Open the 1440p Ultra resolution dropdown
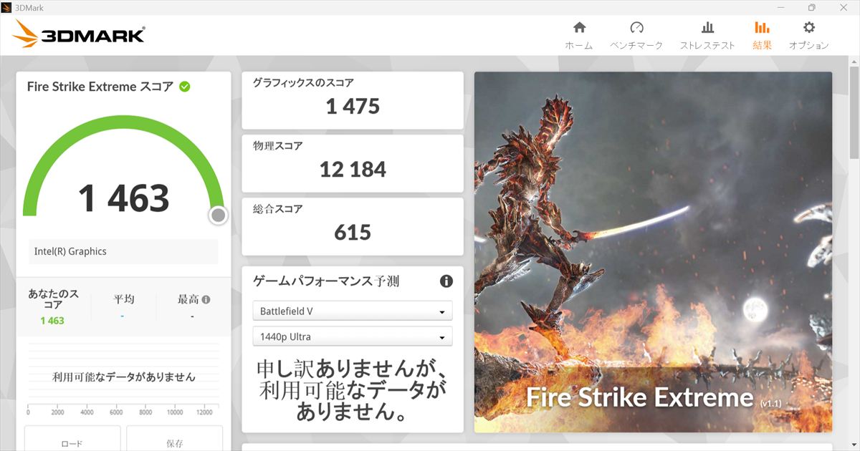 click(x=353, y=336)
